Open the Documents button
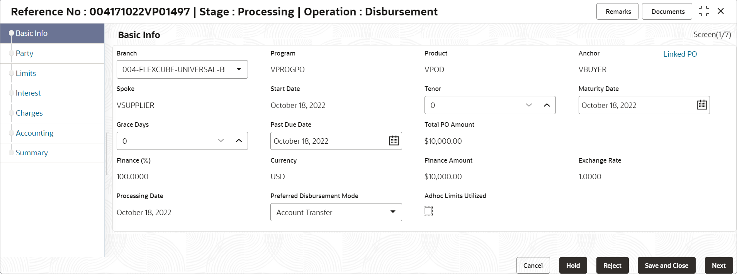737x274 pixels. pyautogui.click(x=668, y=12)
